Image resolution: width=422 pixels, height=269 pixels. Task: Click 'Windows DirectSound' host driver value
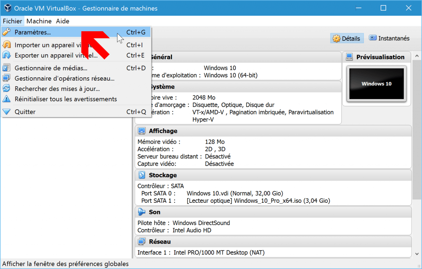(x=201, y=223)
